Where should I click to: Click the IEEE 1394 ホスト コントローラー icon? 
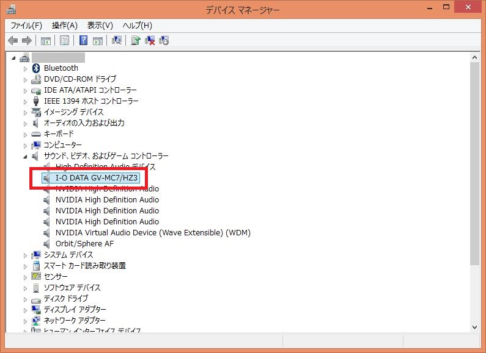(x=36, y=101)
